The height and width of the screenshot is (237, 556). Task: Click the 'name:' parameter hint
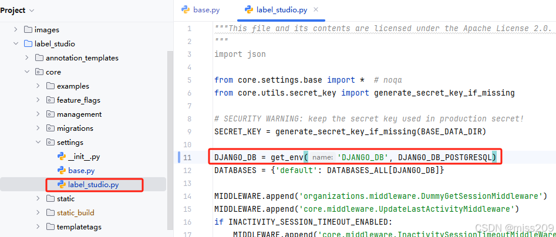[322, 158]
